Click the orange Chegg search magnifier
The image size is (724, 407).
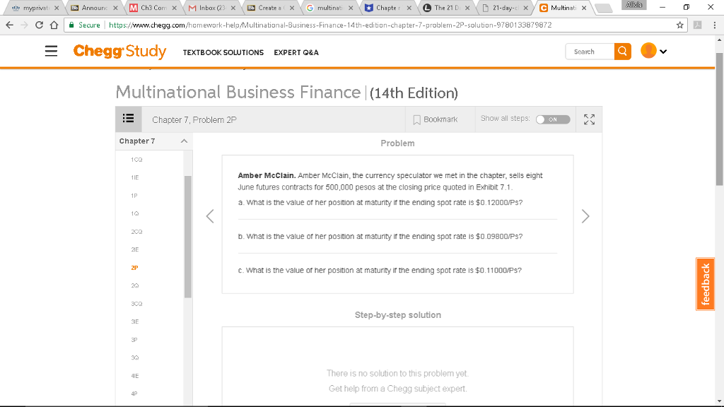(x=622, y=52)
